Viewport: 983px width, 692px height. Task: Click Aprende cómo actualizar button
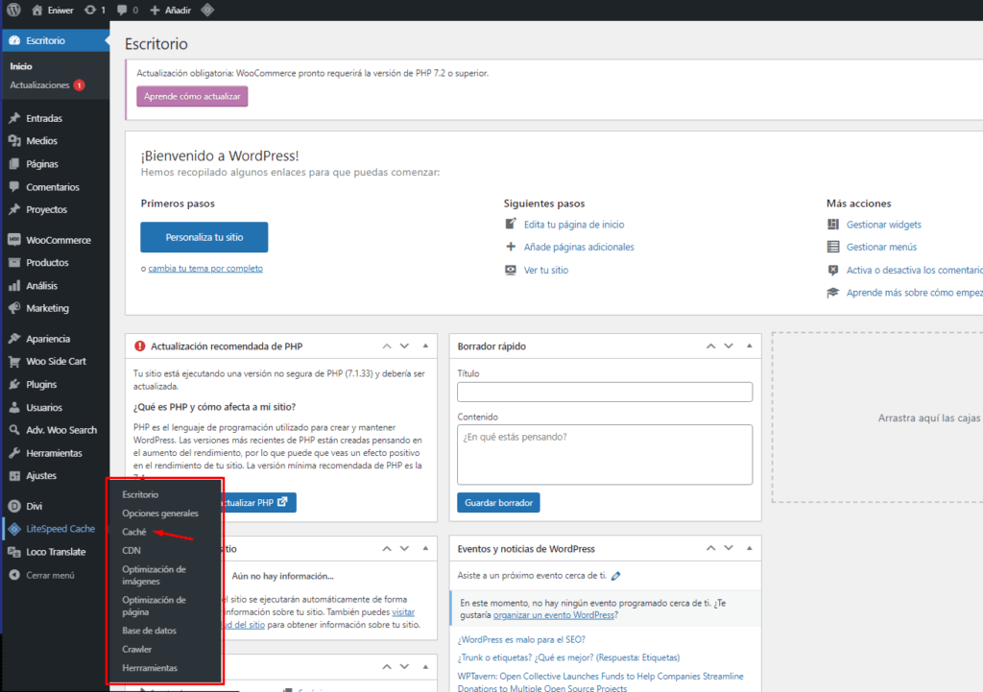tap(192, 97)
